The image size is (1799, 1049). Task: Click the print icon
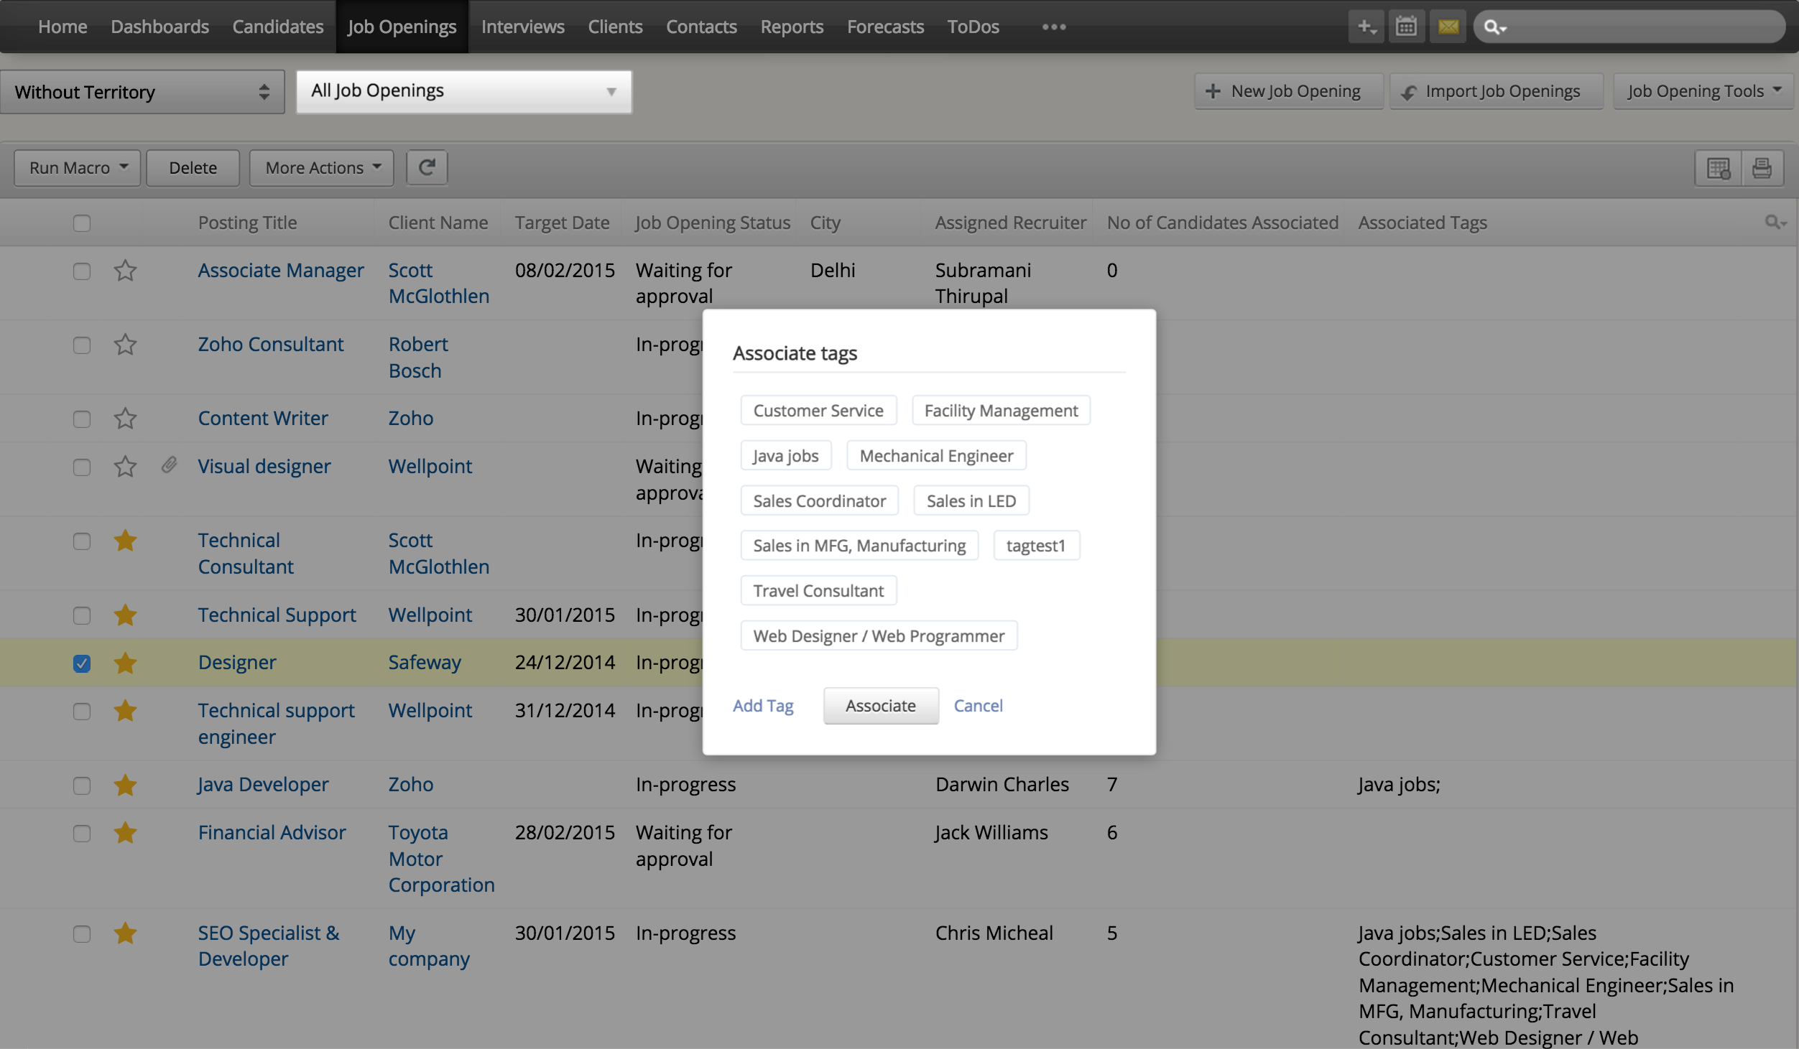click(x=1761, y=168)
